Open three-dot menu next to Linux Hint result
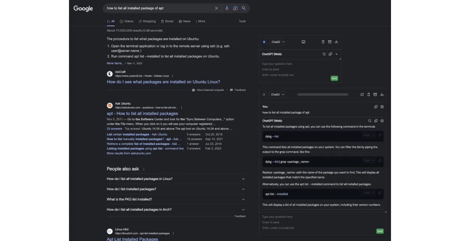The height and width of the screenshot is (241, 460). (173, 233)
